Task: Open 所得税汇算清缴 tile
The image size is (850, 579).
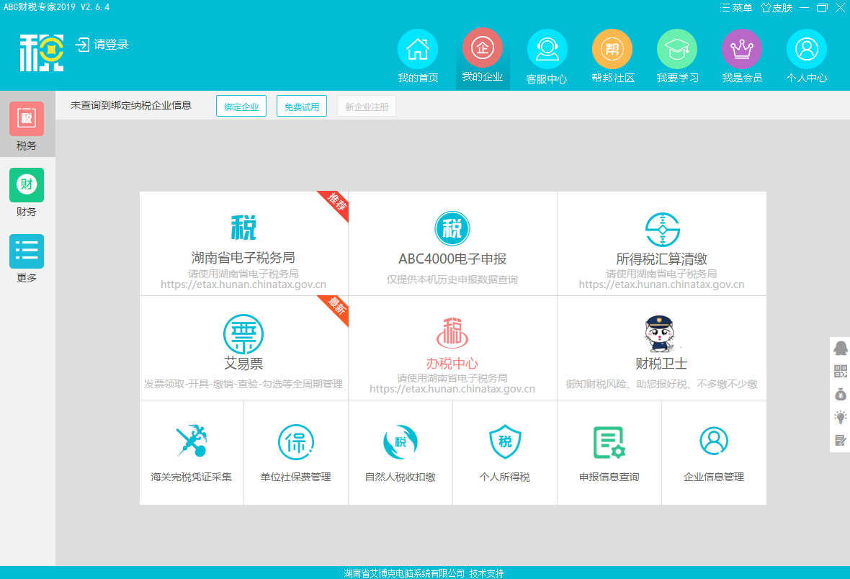Action: click(x=661, y=243)
